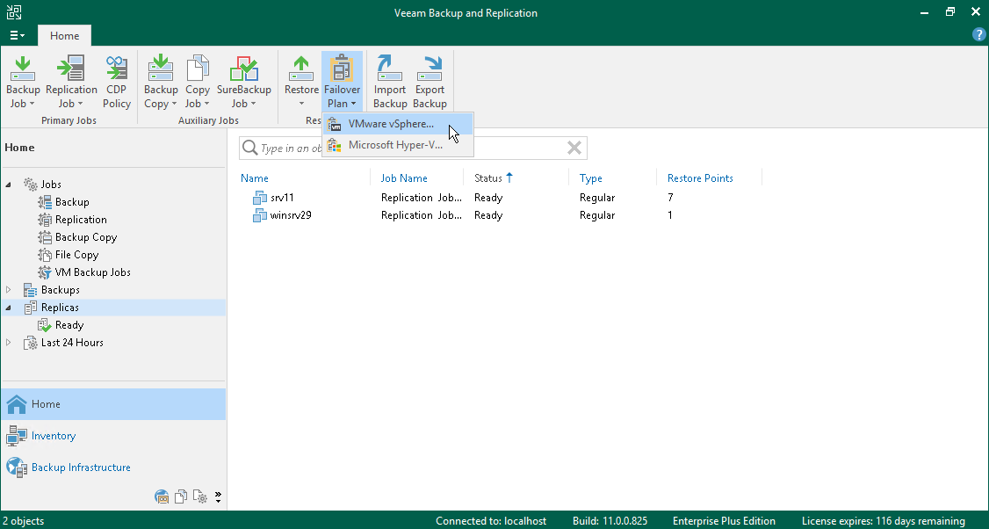Click the globe-with-tape icon in the navigation strip

162,496
